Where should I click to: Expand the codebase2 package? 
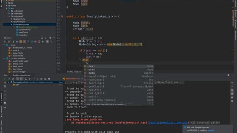coord(9,14)
